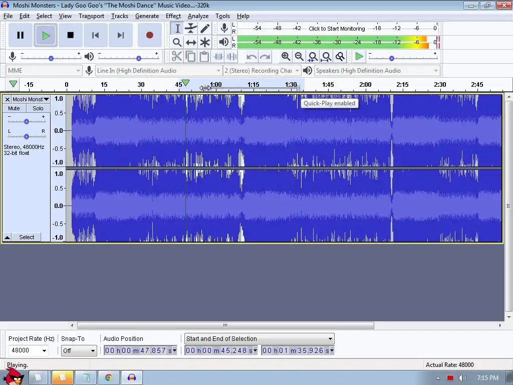Click the recording volume slider
This screenshot has width=513, height=385.
point(51,58)
